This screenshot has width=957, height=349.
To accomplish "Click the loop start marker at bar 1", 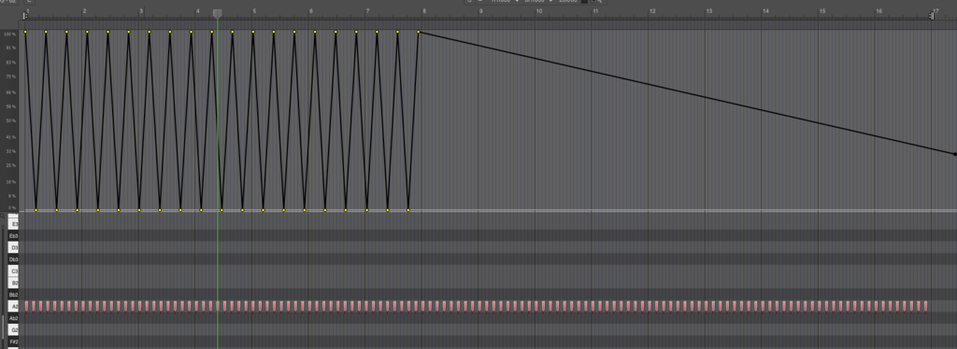I will [25, 16].
